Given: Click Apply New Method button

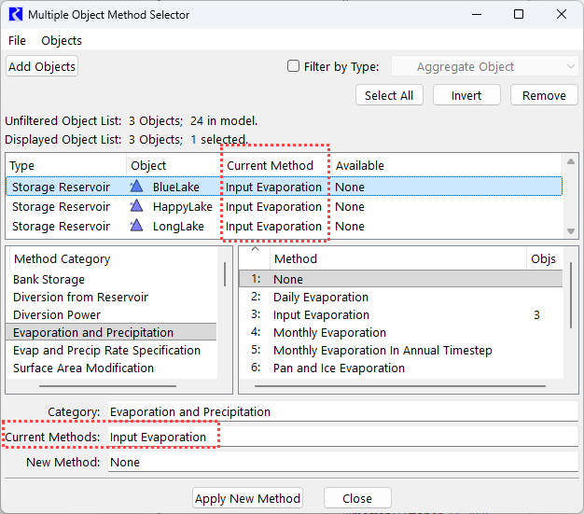Looking at the screenshot, I should 247,498.
